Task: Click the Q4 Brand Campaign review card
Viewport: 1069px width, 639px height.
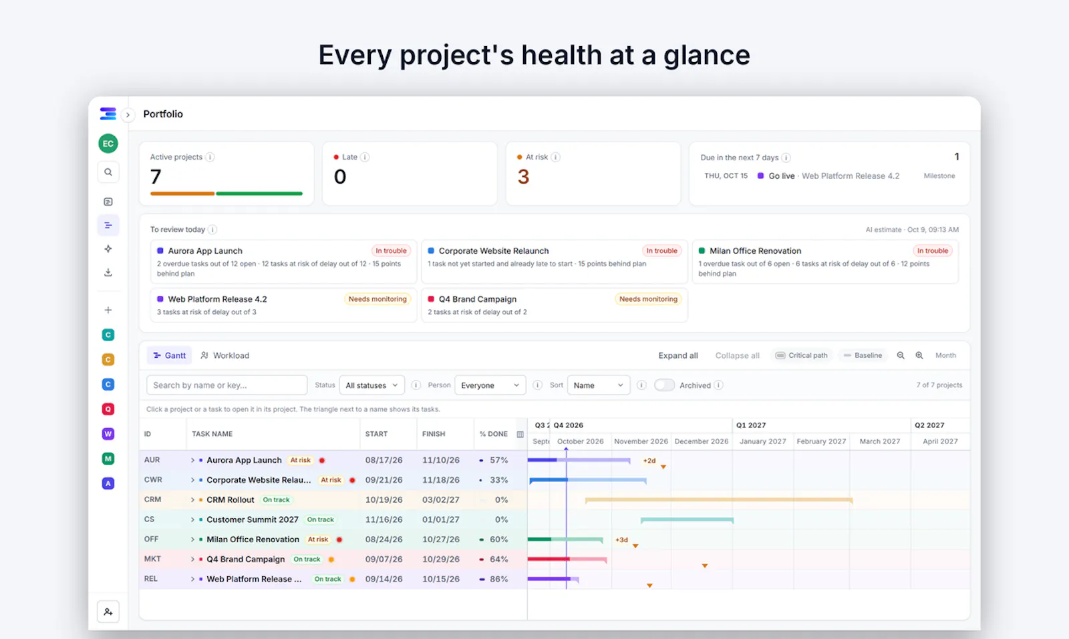Action: click(555, 305)
